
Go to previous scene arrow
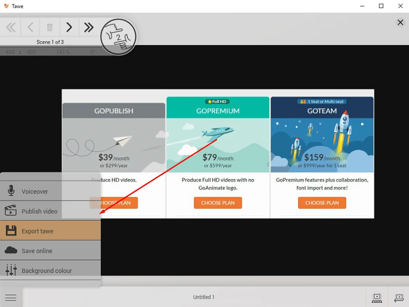[x=30, y=27]
